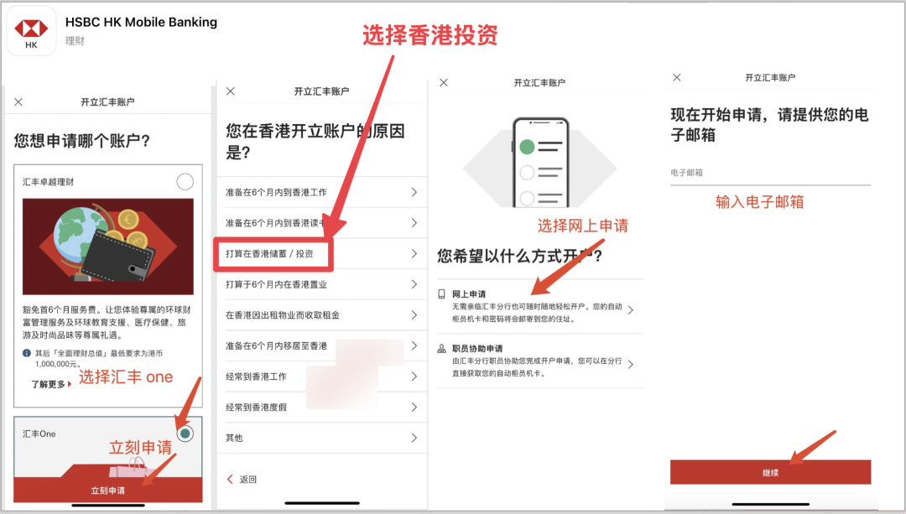Choose 准备在6个月内到香港工作 row
This screenshot has height=514, width=906.
(x=322, y=192)
